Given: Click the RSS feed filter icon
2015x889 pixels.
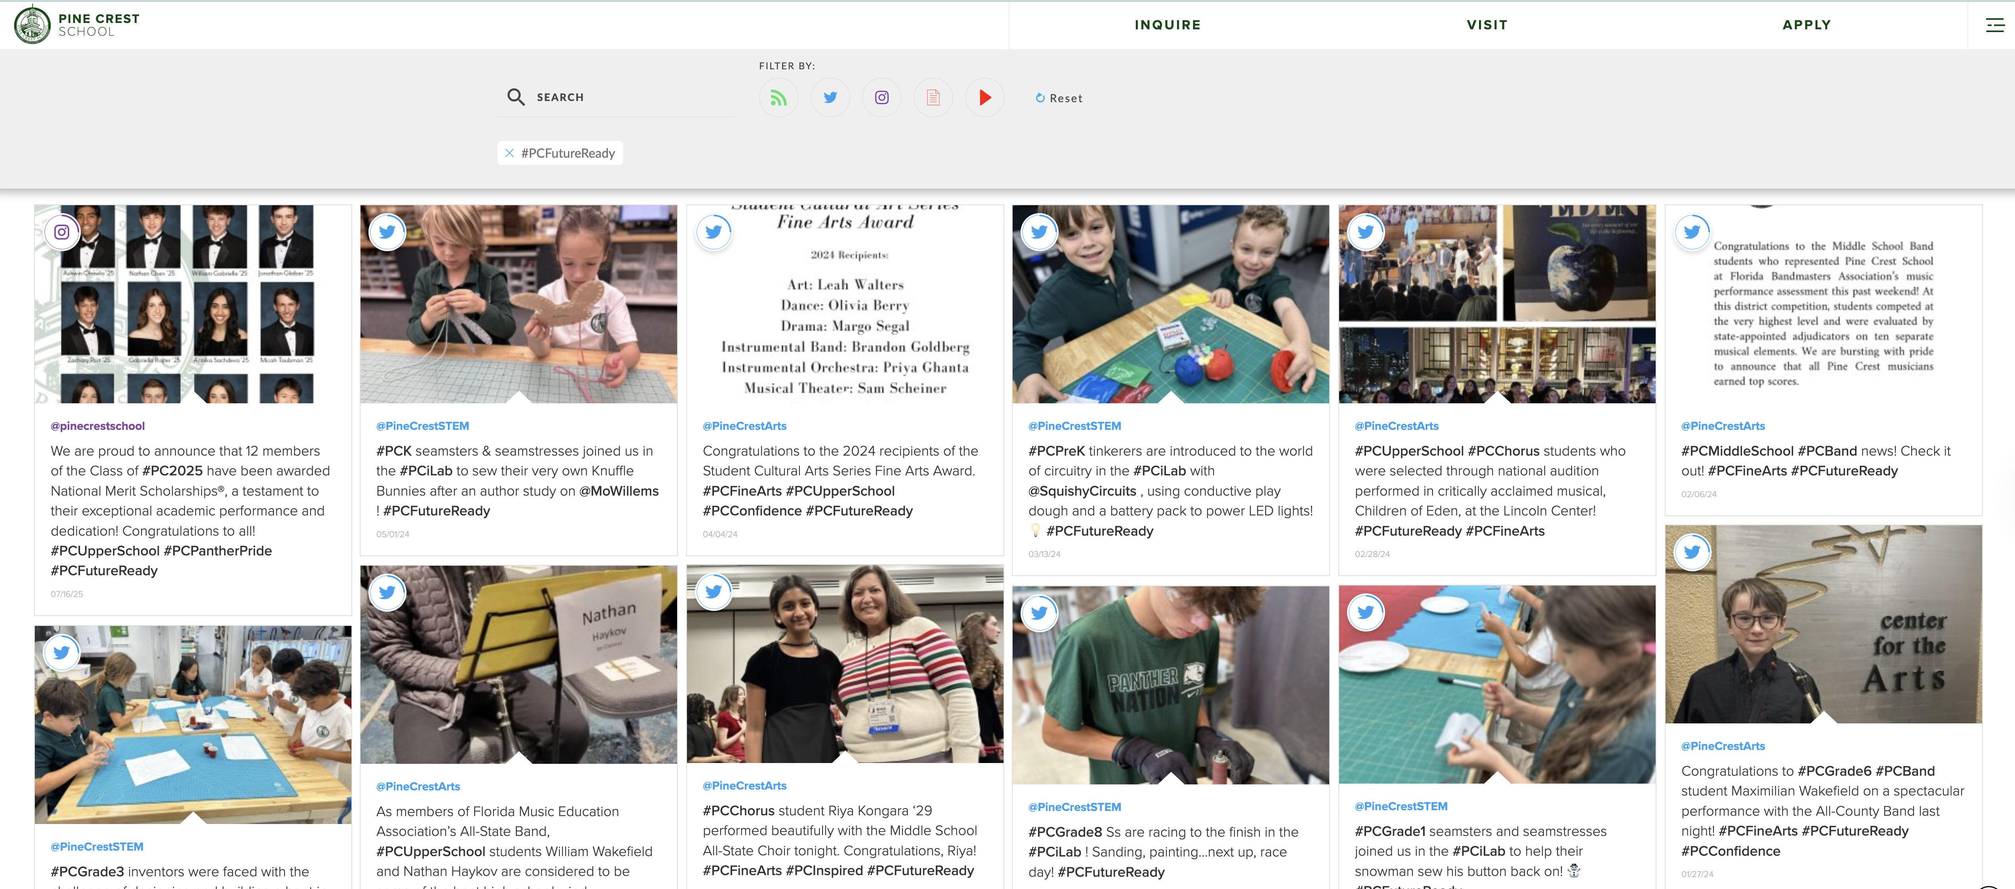Looking at the screenshot, I should 779,97.
